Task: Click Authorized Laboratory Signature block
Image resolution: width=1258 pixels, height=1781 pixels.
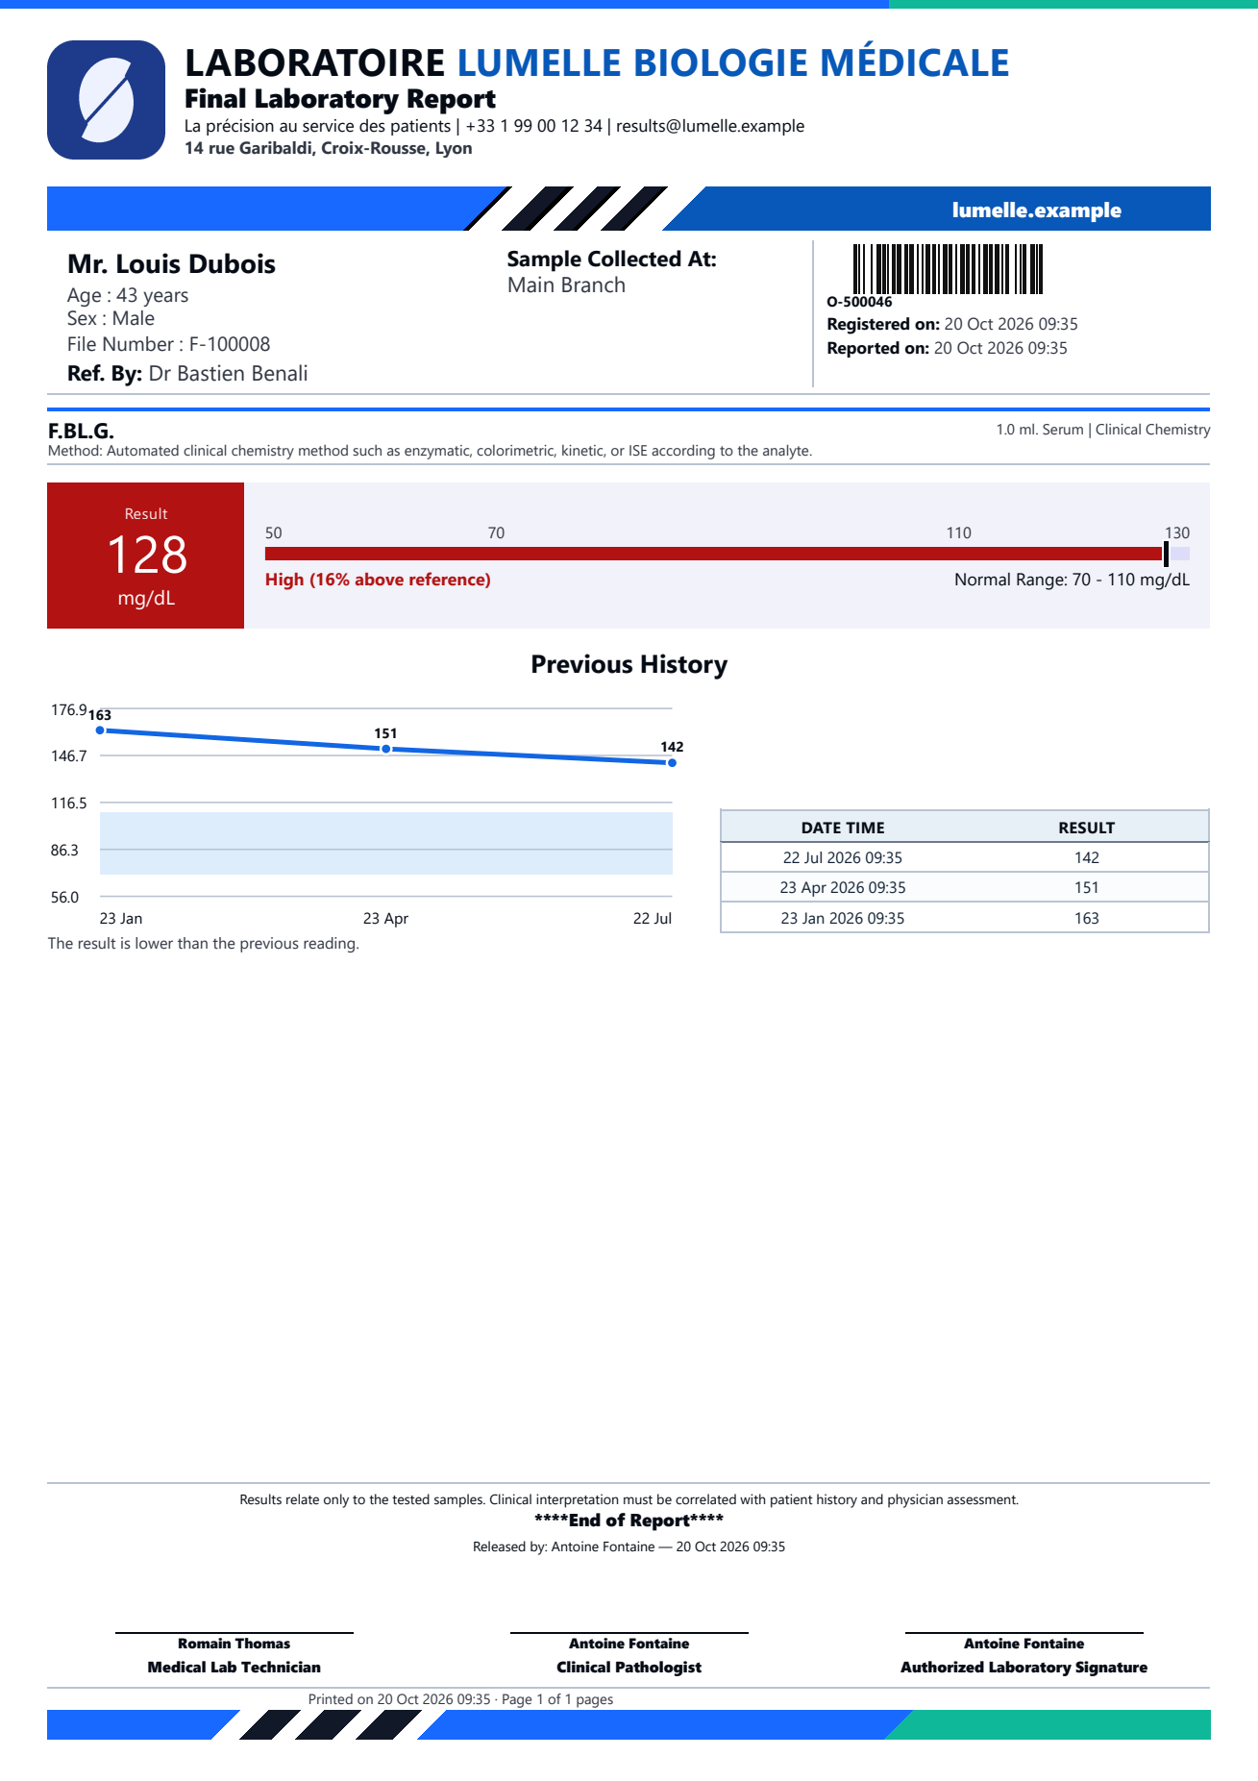Action: point(1024,1655)
